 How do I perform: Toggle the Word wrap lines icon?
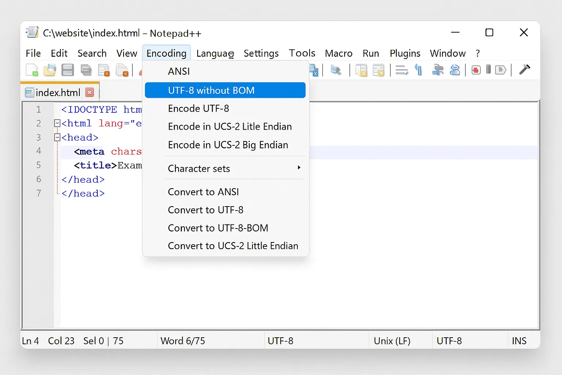(x=402, y=70)
